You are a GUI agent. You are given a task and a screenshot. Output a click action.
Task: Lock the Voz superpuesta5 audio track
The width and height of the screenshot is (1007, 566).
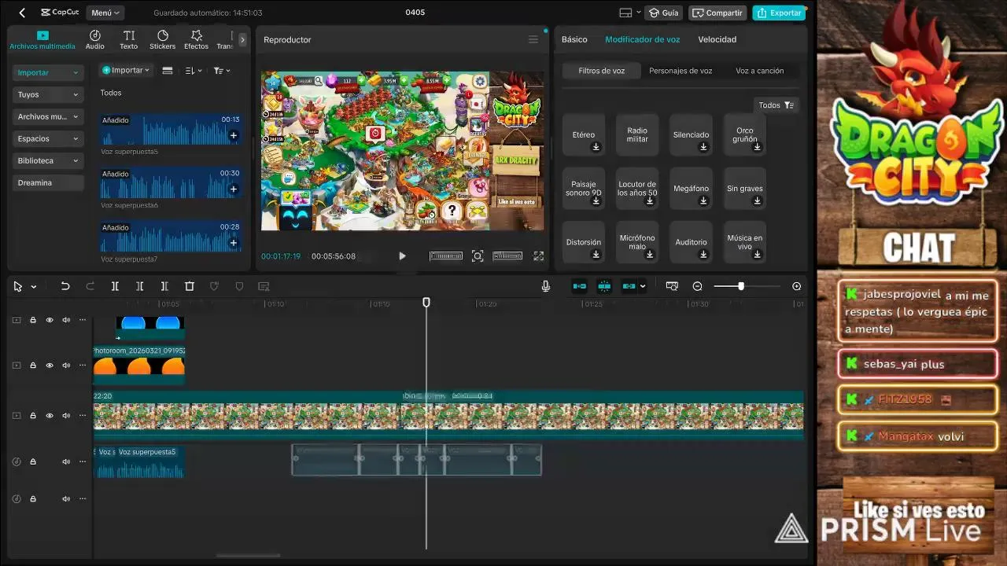33,461
